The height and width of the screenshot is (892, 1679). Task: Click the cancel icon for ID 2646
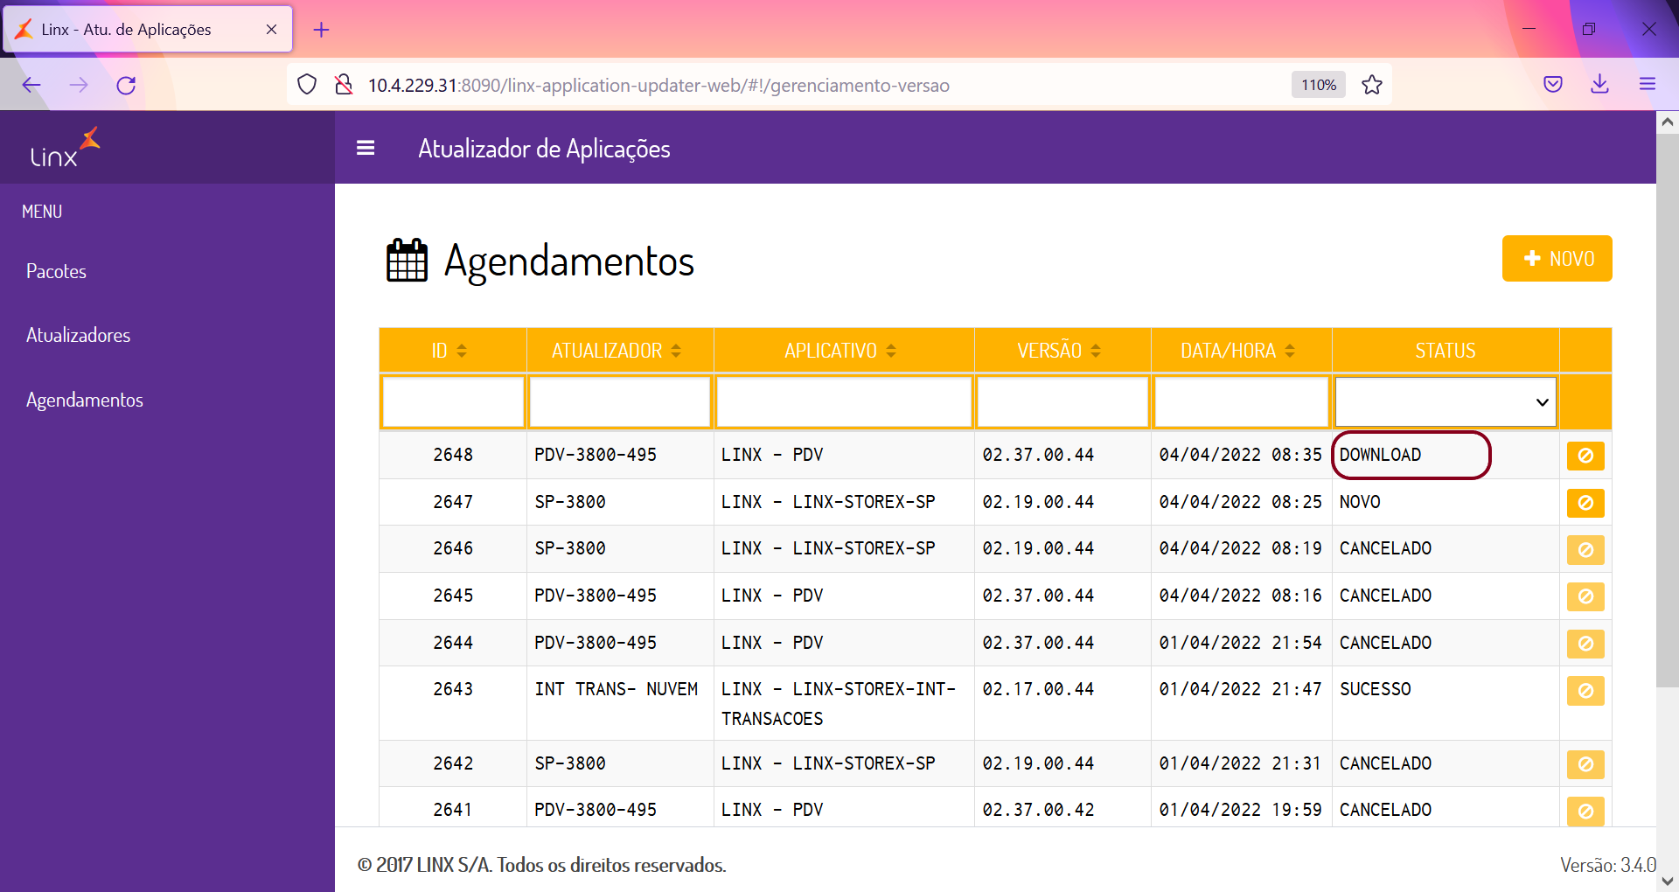point(1585,550)
